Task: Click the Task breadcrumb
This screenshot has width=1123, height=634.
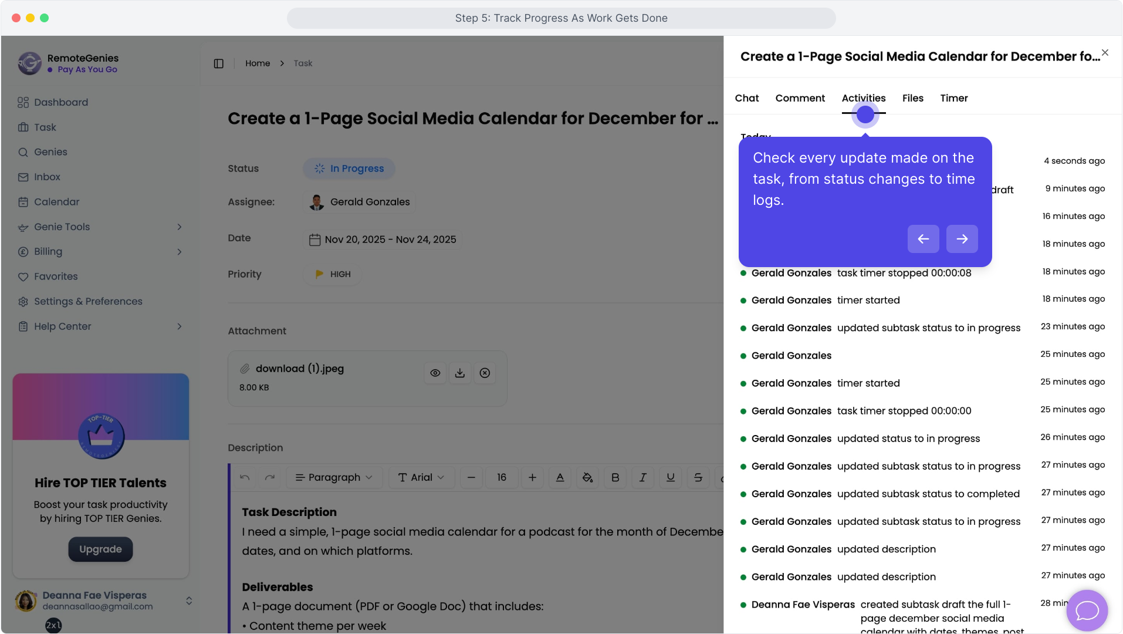Action: pyautogui.click(x=303, y=63)
